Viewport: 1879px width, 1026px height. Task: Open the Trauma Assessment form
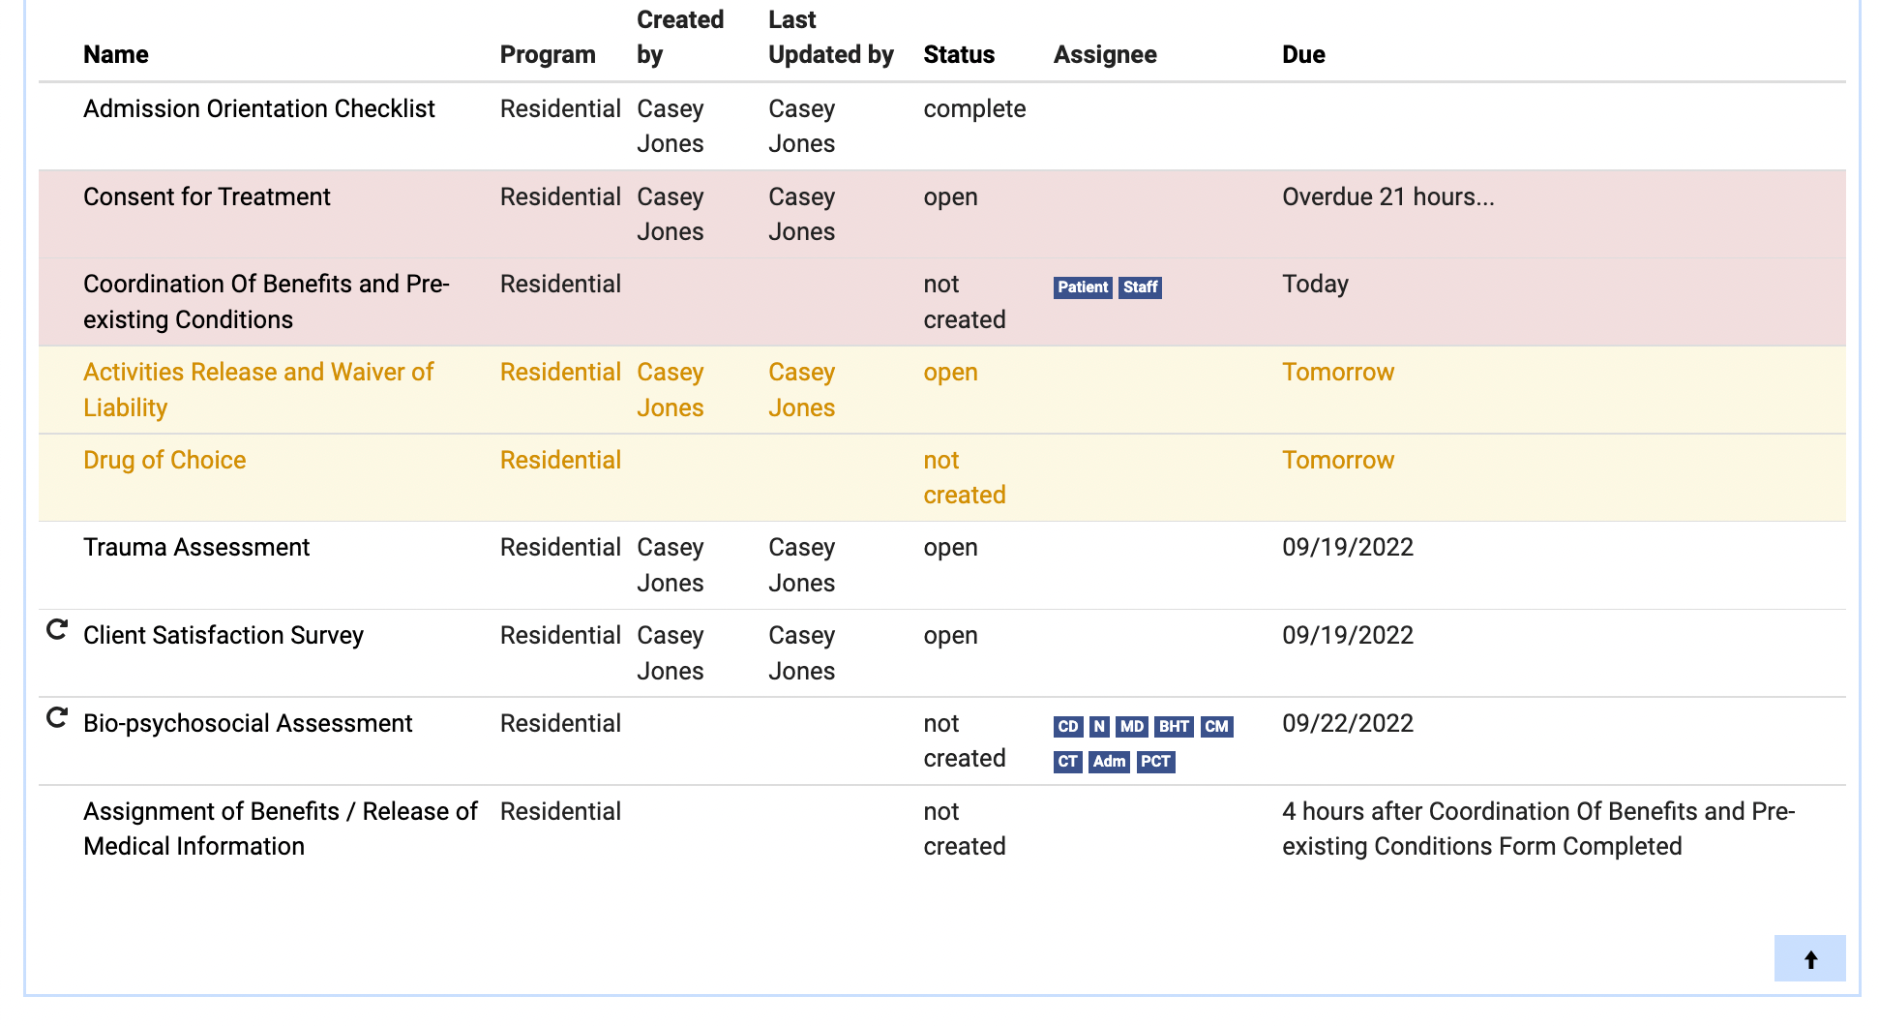[x=196, y=547]
